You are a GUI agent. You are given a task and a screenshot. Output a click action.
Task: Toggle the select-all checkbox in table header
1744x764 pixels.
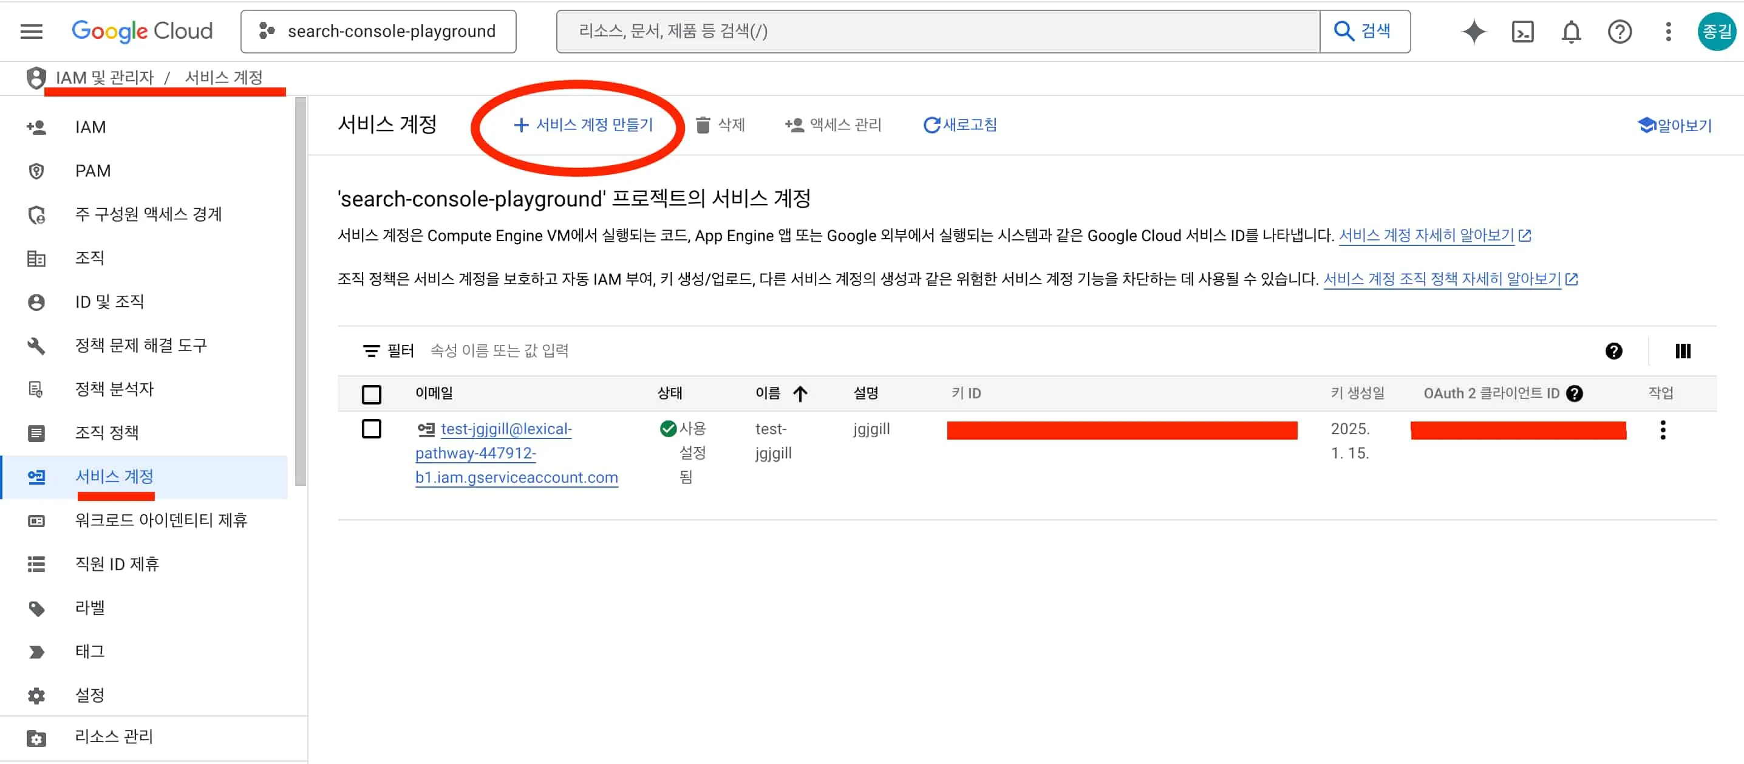coord(372,394)
